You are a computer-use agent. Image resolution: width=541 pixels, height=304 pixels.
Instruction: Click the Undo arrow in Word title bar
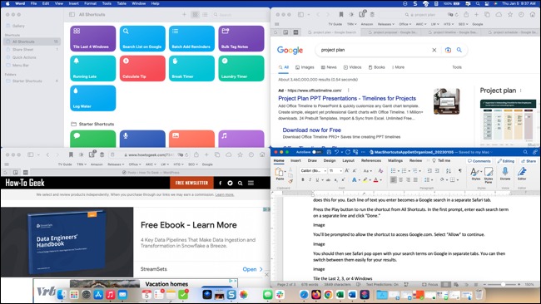click(337, 152)
